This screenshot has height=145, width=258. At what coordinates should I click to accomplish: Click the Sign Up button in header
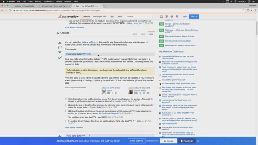194,16
